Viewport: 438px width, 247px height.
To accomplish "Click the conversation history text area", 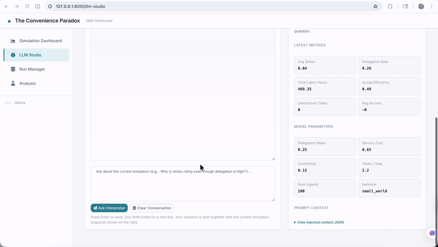I will pos(183,94).
